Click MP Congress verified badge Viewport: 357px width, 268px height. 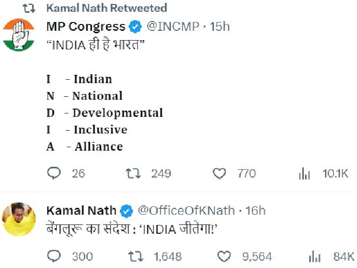tap(136, 26)
